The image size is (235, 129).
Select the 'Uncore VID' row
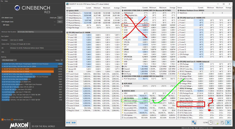coord(93,69)
